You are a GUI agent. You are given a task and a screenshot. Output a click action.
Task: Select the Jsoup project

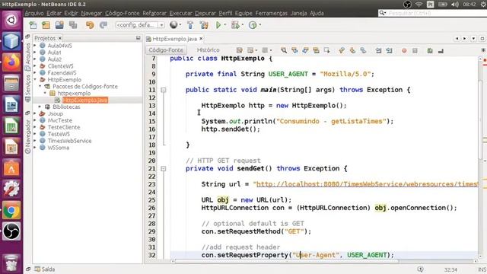click(x=56, y=113)
